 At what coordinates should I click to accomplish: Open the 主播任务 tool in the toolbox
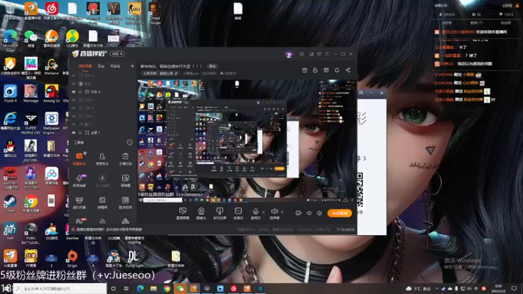[126, 159]
